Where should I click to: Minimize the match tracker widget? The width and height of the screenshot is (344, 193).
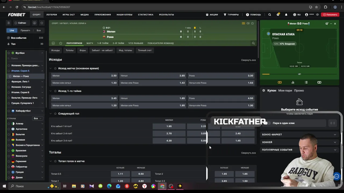pos(331,24)
